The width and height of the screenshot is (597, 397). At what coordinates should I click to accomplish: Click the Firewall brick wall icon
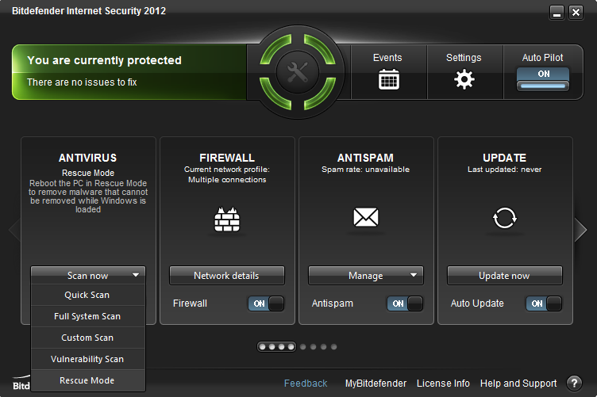227,219
